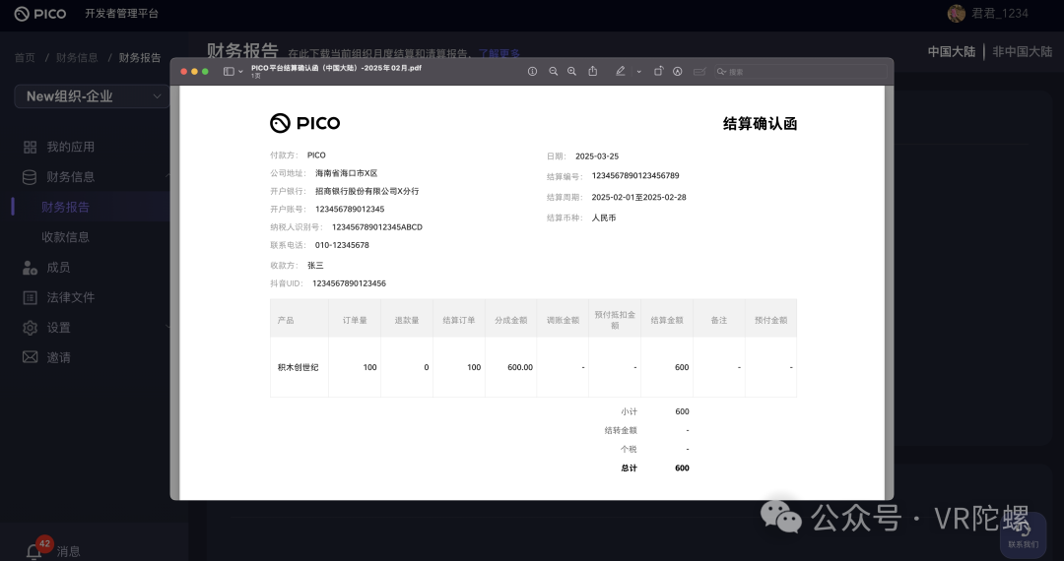Image resolution: width=1064 pixels, height=561 pixels.
Task: Open the New组织-企业 organization dropdown
Action: [x=92, y=96]
